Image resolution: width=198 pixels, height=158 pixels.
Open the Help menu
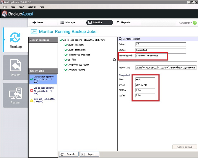(42, 7)
